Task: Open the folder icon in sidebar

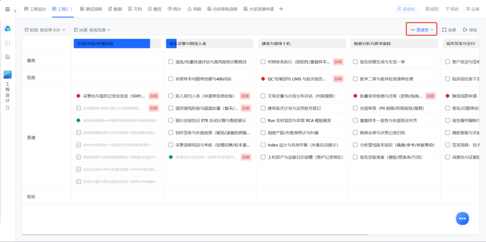Action: pyautogui.click(x=8, y=57)
